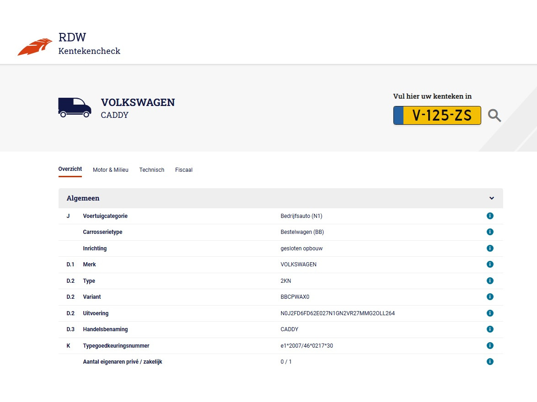
Task: Click the Bedrijfsauto (N1) value
Action: (x=301, y=216)
